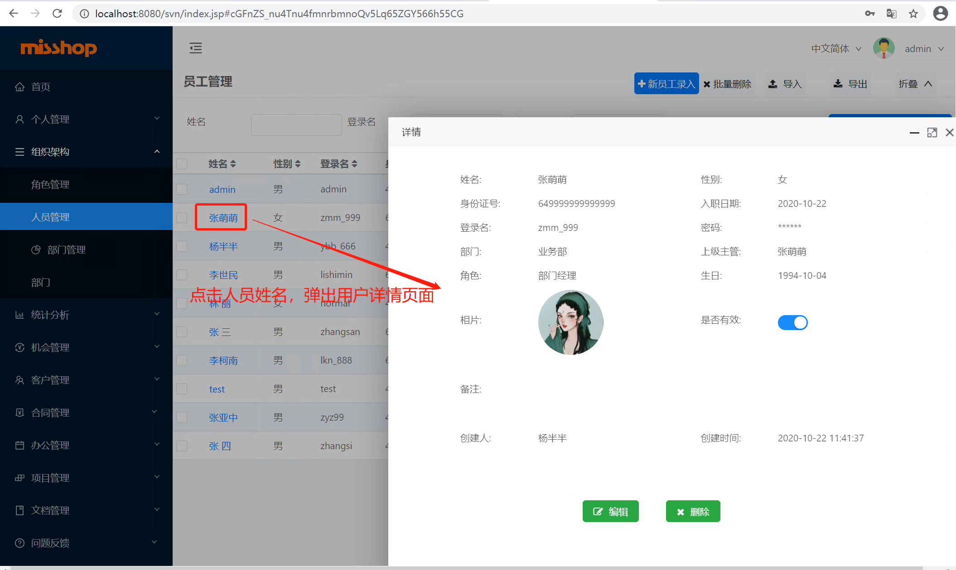The height and width of the screenshot is (570, 956).
Task: Click the admin avatar picture
Action: 884,48
